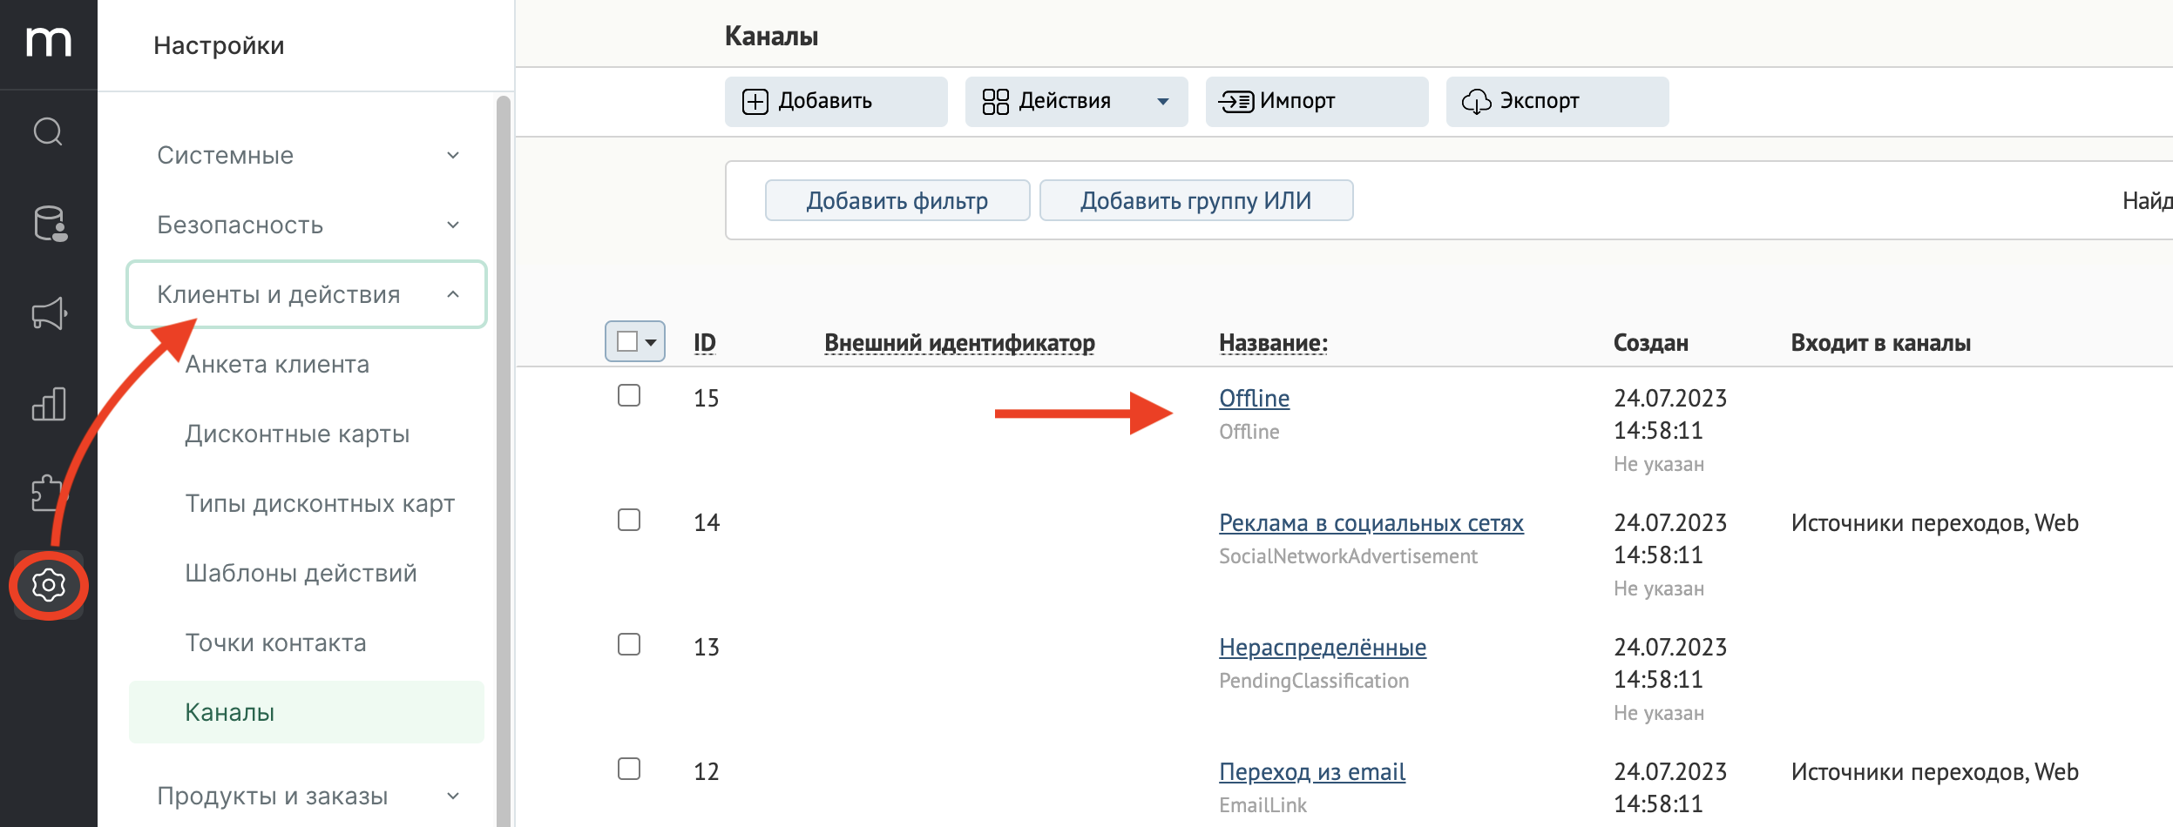Check the box for row ID 12
The image size is (2173, 827).
(x=629, y=769)
